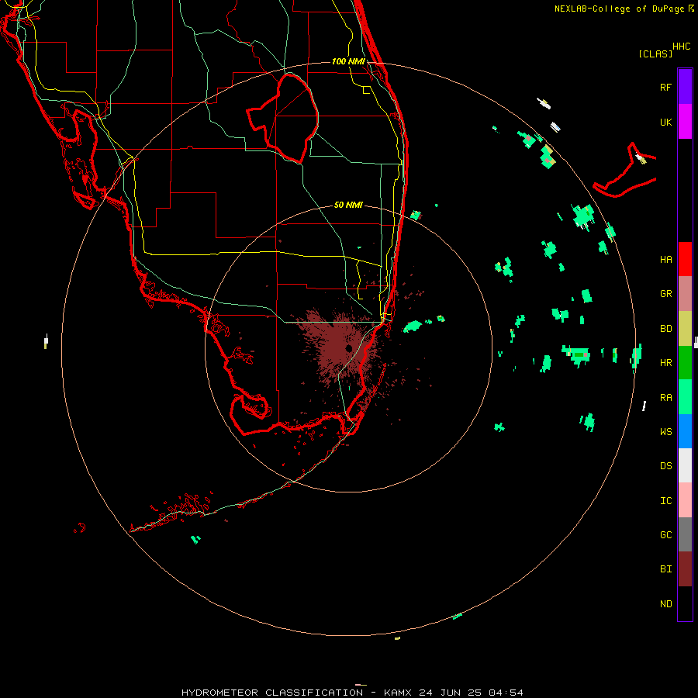The width and height of the screenshot is (698, 698).
Task: Click the NEXLAB-College of DuPage credit text
Action: 619,9
